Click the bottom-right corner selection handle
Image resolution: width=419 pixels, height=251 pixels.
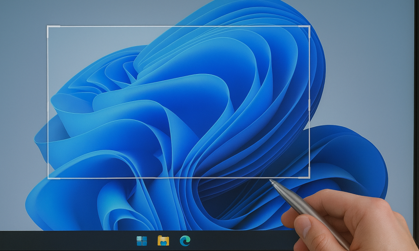coord(309,177)
